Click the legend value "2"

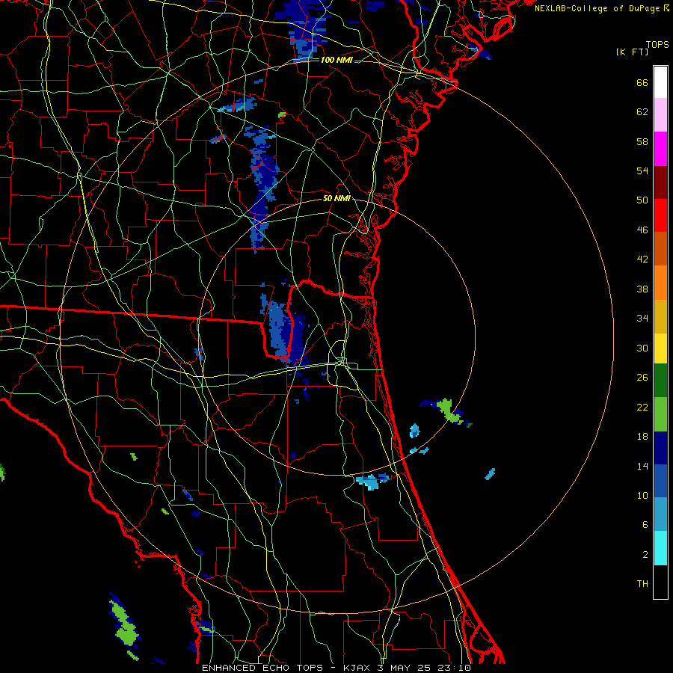tap(645, 555)
